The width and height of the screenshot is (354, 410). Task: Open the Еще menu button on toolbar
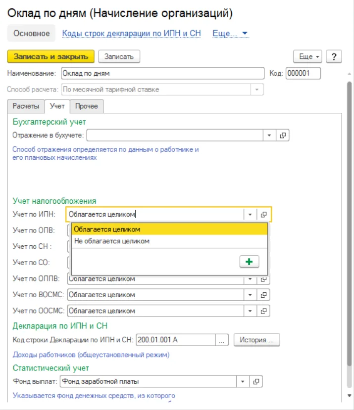point(307,56)
